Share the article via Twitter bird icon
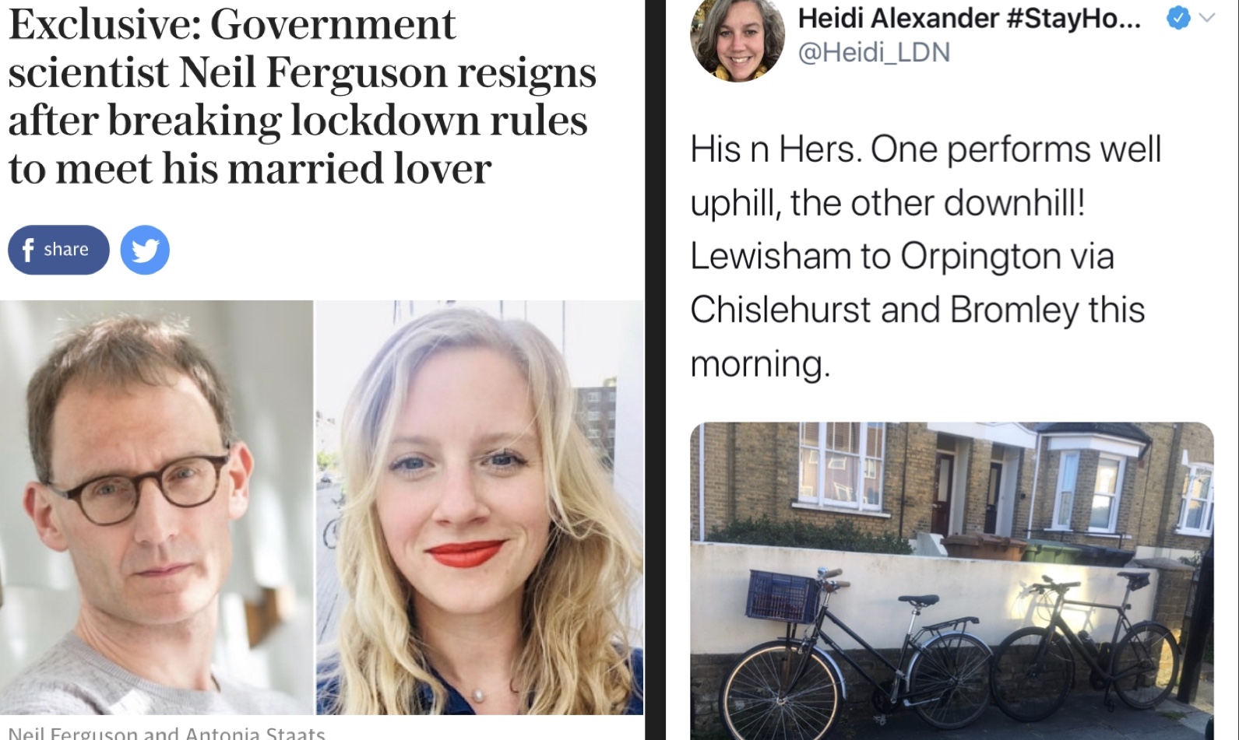This screenshot has height=740, width=1239. 145,250
